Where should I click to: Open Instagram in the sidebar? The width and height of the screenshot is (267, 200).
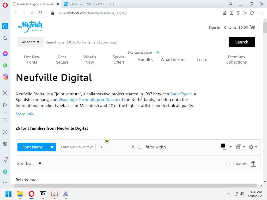pyautogui.click(x=5, y=77)
